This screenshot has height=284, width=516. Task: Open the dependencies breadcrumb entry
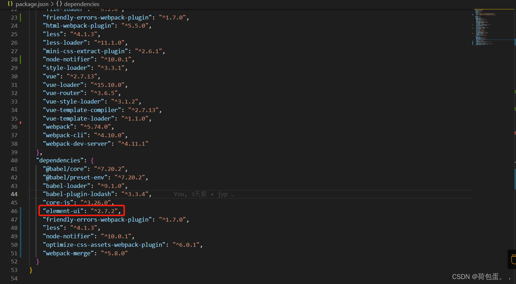82,4
